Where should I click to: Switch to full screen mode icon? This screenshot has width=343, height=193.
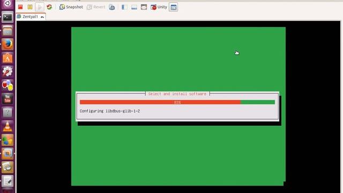point(144,7)
